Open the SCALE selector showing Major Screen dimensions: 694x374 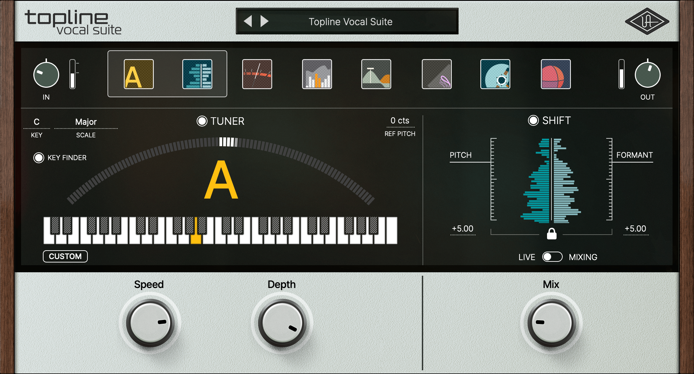86,121
